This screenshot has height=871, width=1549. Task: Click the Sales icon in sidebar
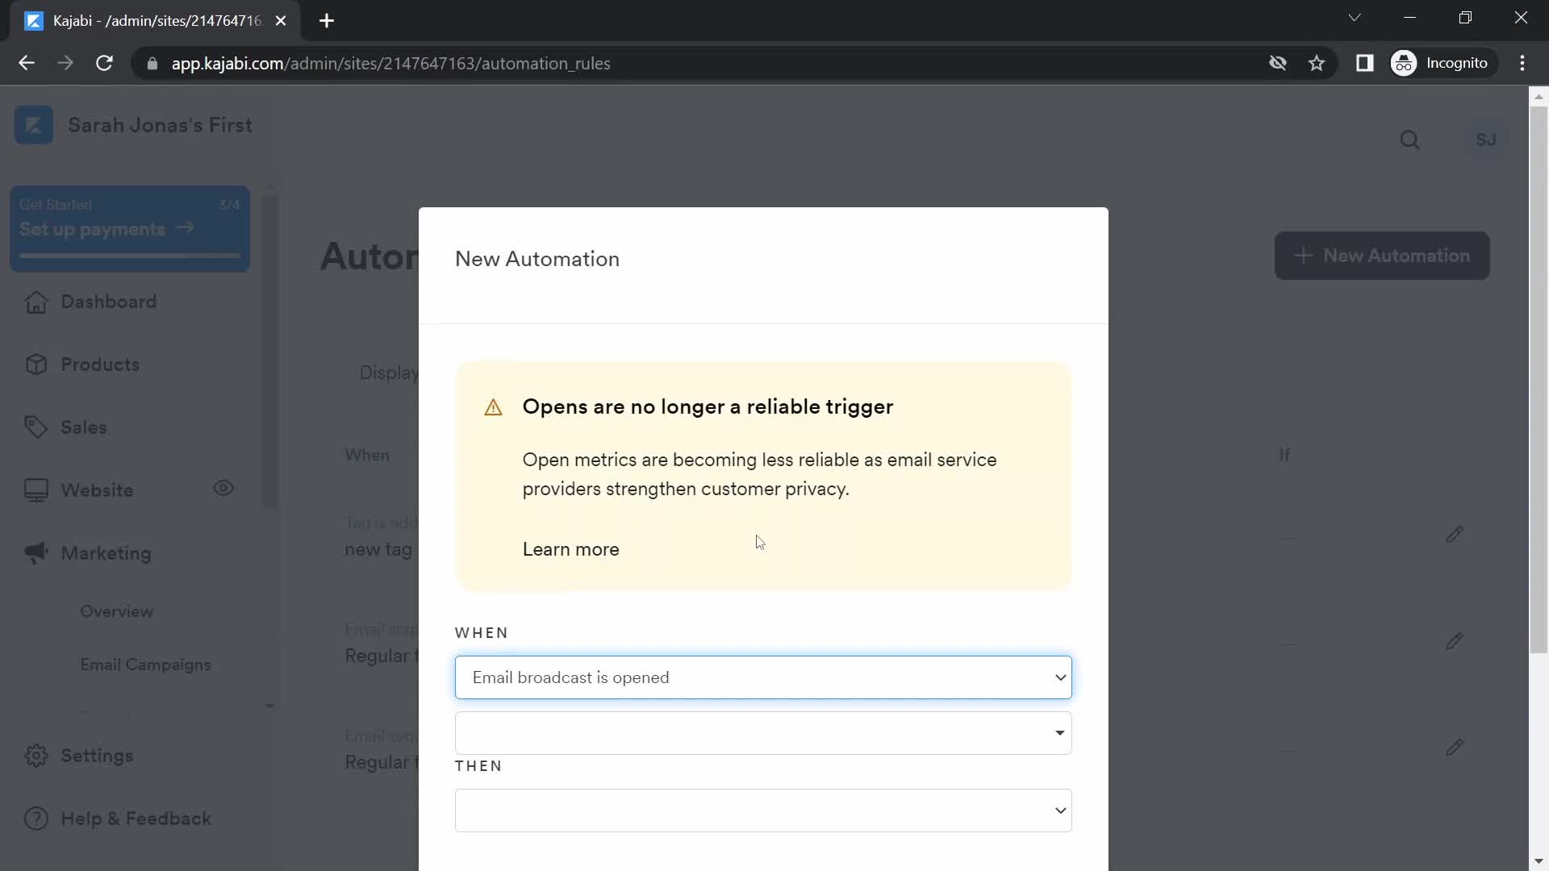point(35,427)
